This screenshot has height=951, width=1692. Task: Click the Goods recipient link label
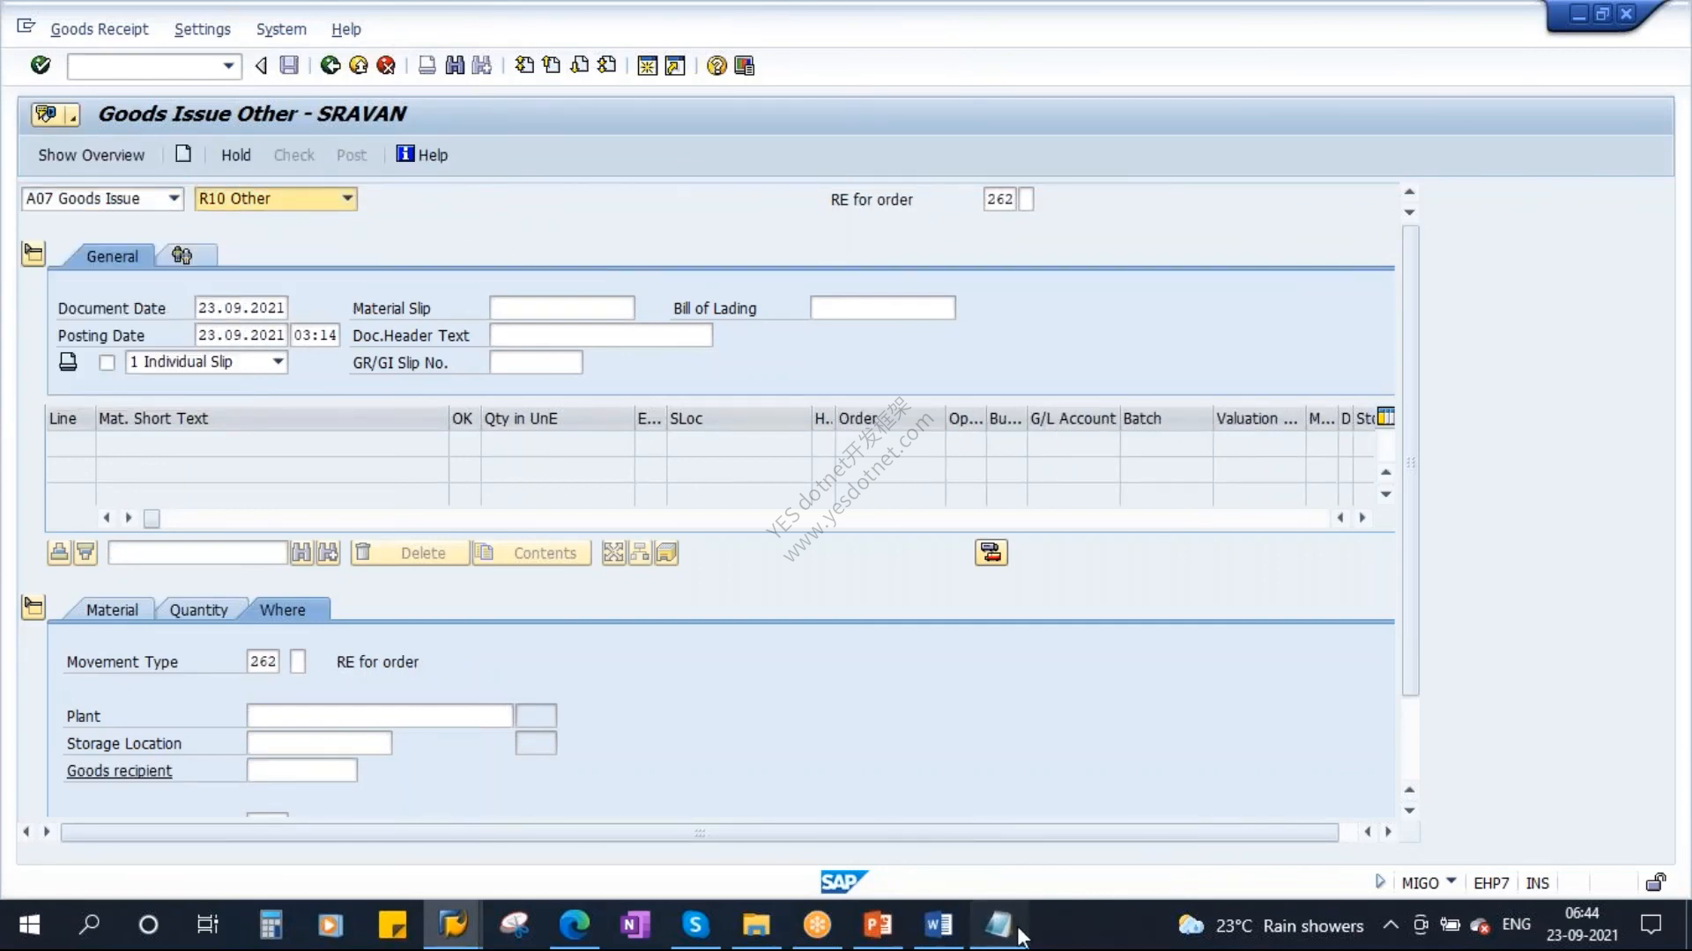tap(119, 770)
